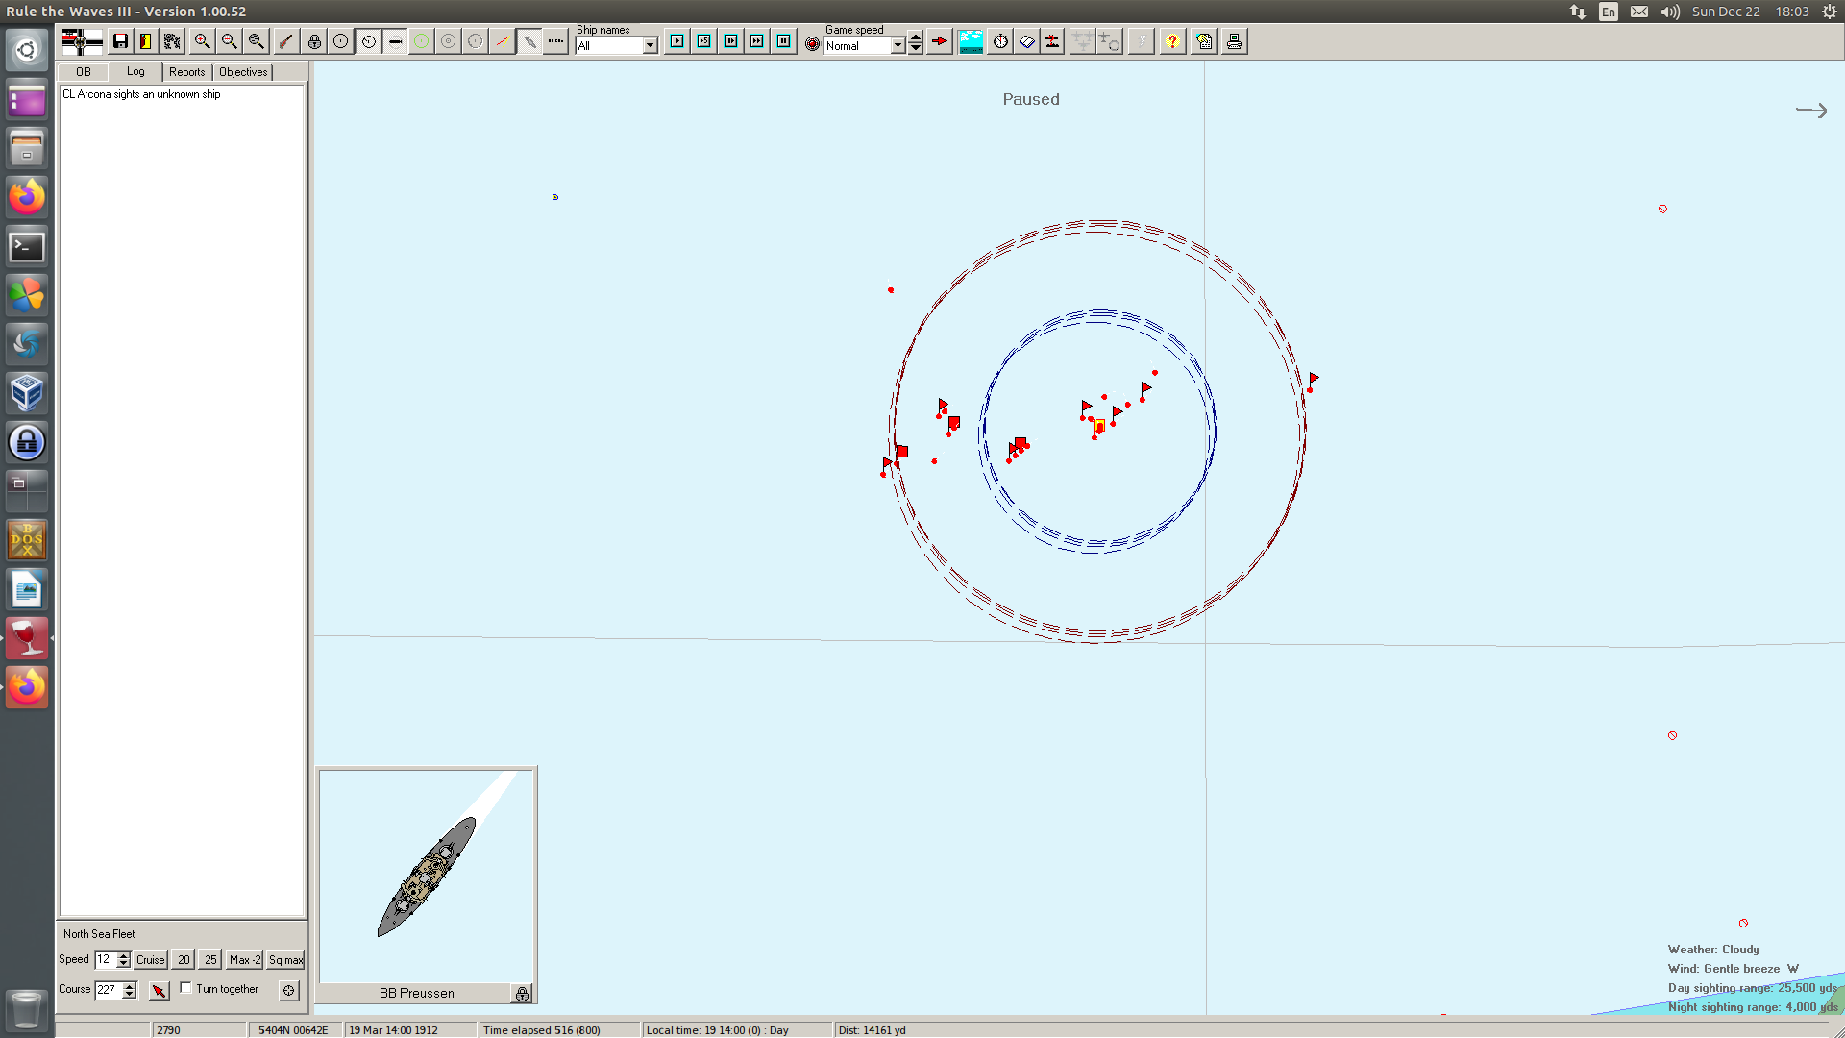Toggle the grey ship silhouette button
This screenshot has width=1845, height=1038.
529,41
